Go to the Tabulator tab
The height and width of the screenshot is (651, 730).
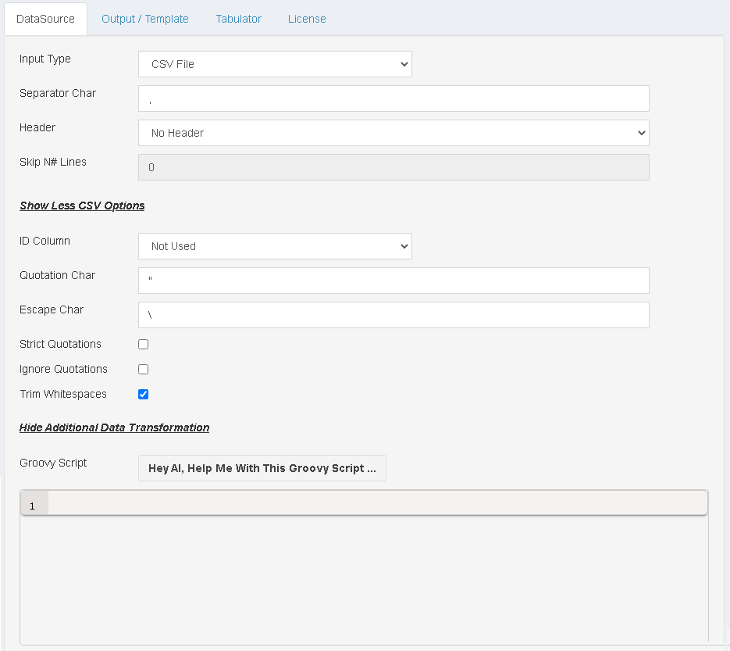(238, 19)
